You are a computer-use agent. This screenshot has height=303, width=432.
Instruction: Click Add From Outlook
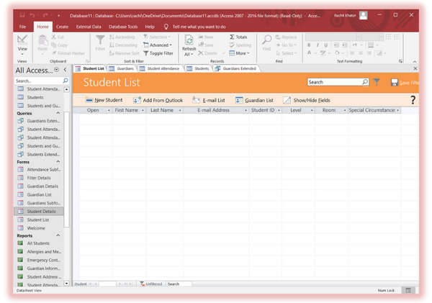[x=158, y=100]
